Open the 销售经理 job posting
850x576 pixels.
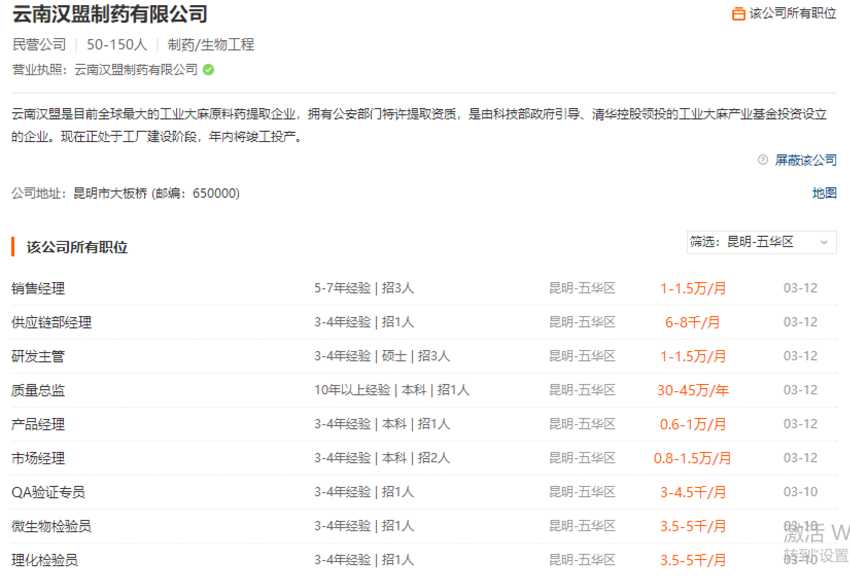(38, 288)
